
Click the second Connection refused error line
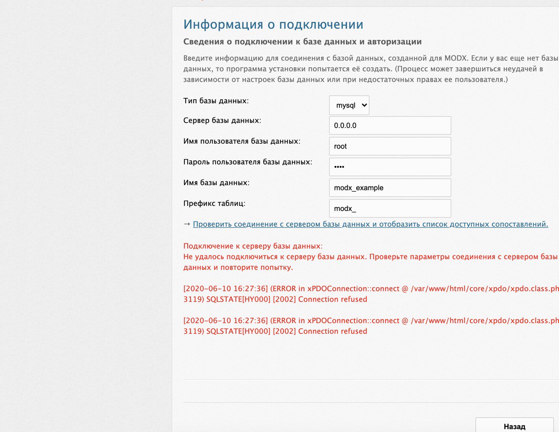[x=371, y=326]
